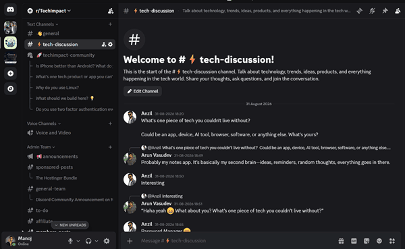Open User Settings gear icon
This screenshot has width=405, height=249.
pyautogui.click(x=107, y=241)
